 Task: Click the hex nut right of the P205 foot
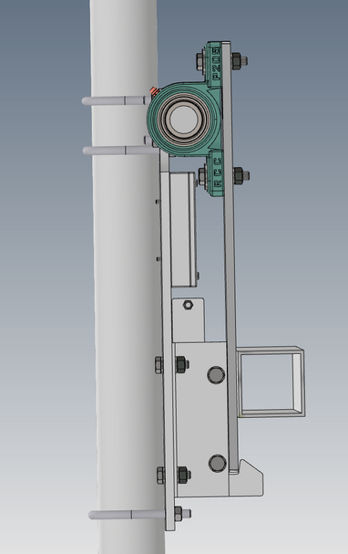[239, 60]
